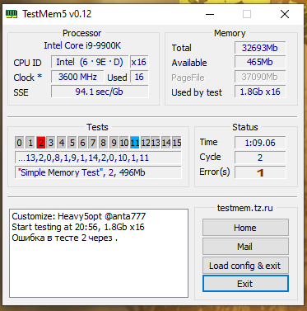Select test indicator box 14
The image size is (307, 311).
(166, 143)
